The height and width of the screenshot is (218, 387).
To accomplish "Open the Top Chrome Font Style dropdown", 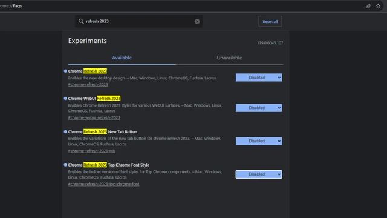I will [259, 174].
